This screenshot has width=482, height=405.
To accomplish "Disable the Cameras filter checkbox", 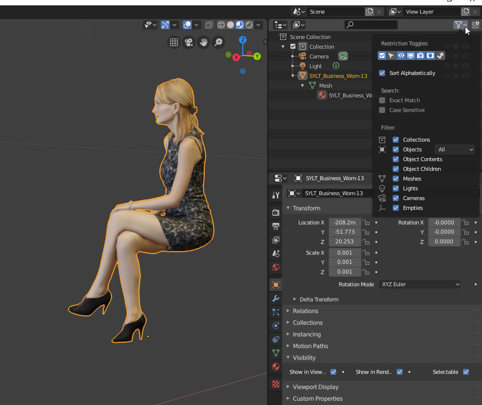I will pyautogui.click(x=395, y=198).
